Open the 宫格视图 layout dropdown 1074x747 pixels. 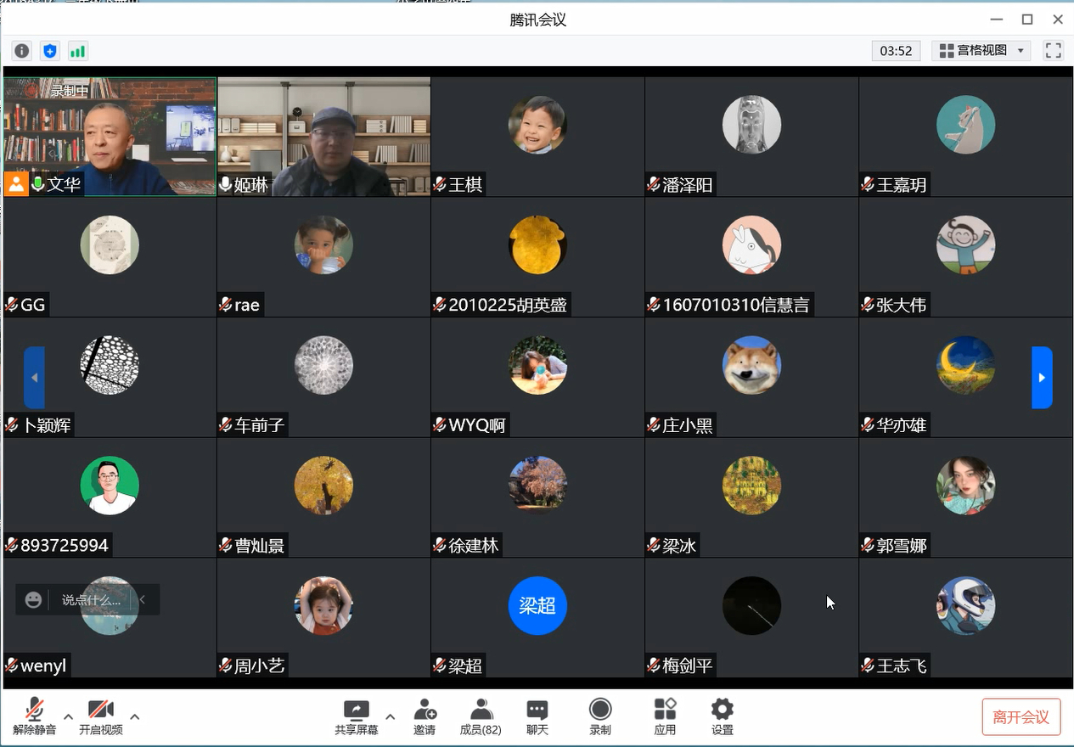coord(981,51)
